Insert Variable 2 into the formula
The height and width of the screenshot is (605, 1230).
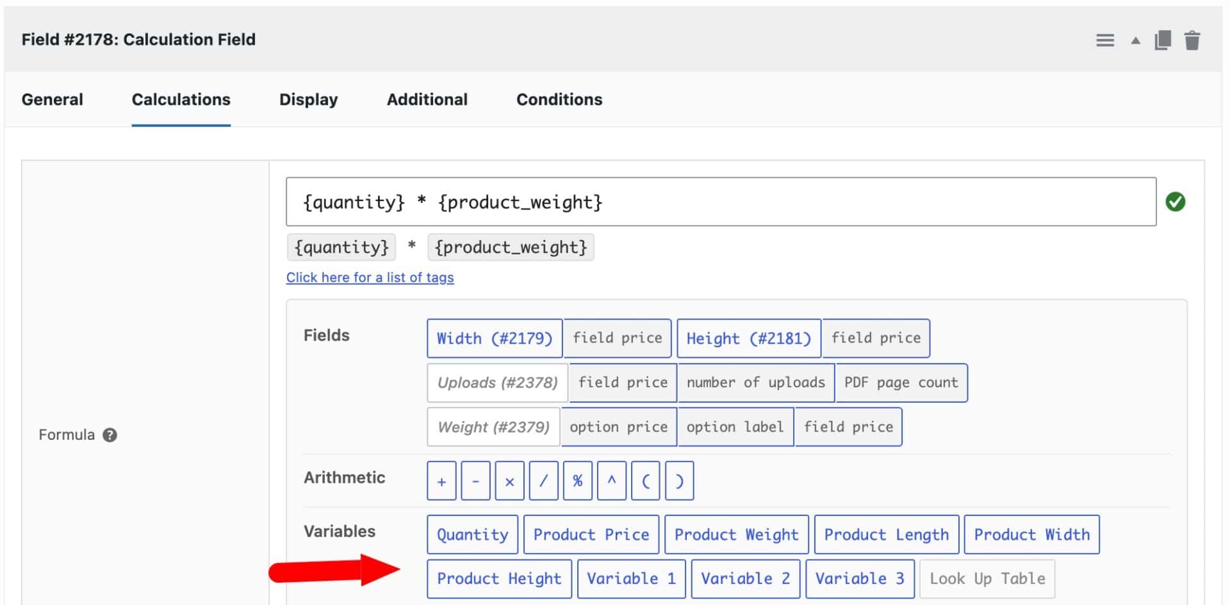[x=746, y=579]
